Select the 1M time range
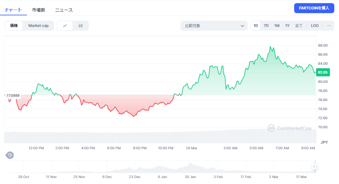The image size is (339, 184). 277,26
